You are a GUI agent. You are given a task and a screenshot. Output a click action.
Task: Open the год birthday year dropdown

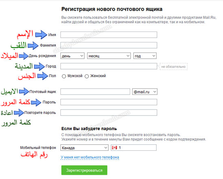click(x=145, y=56)
